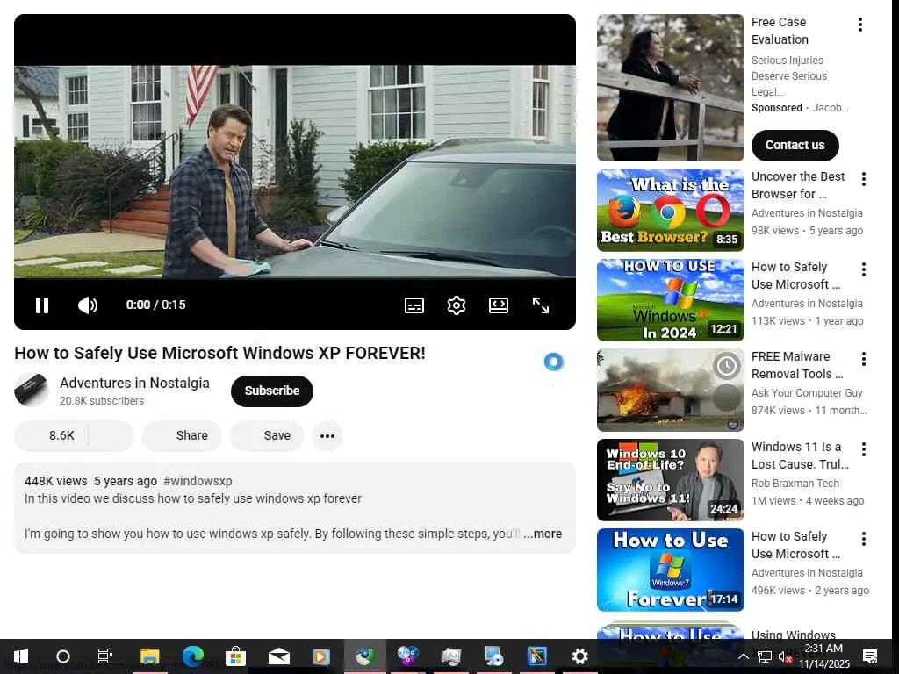The width and height of the screenshot is (899, 674).
Task: Switch to theater mode view
Action: 499,305
